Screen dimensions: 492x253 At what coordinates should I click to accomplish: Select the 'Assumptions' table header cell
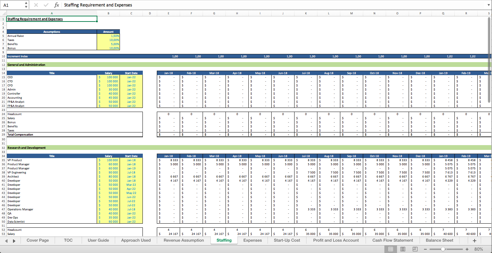(x=52, y=32)
